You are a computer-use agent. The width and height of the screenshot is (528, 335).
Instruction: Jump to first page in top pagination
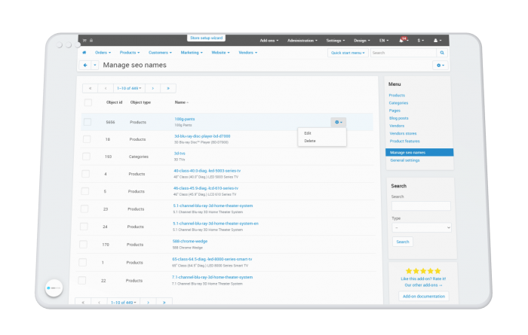(x=90, y=88)
